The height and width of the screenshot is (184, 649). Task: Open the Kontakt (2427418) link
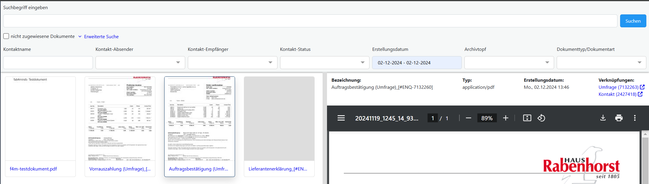click(617, 94)
